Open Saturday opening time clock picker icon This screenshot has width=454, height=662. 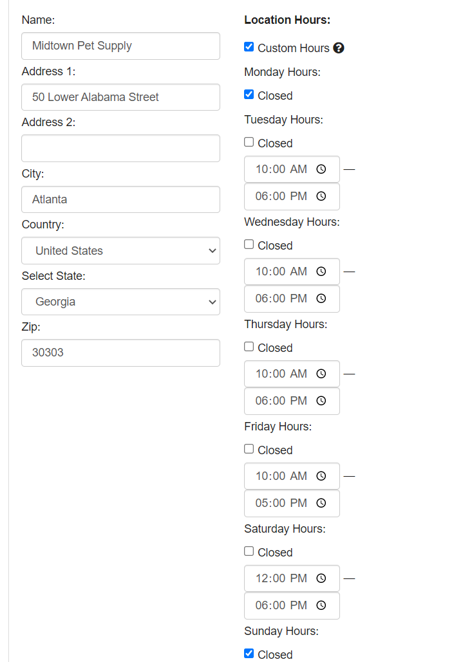click(x=321, y=578)
